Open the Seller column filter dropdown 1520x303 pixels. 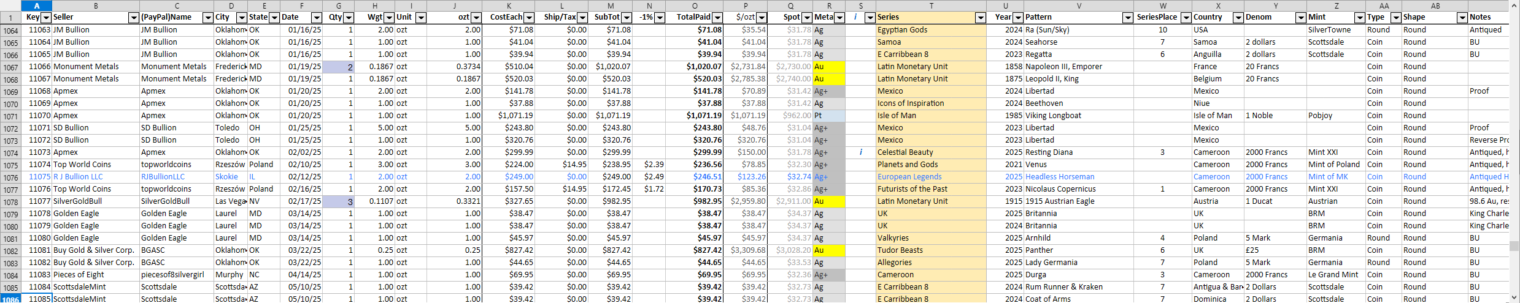click(x=133, y=18)
